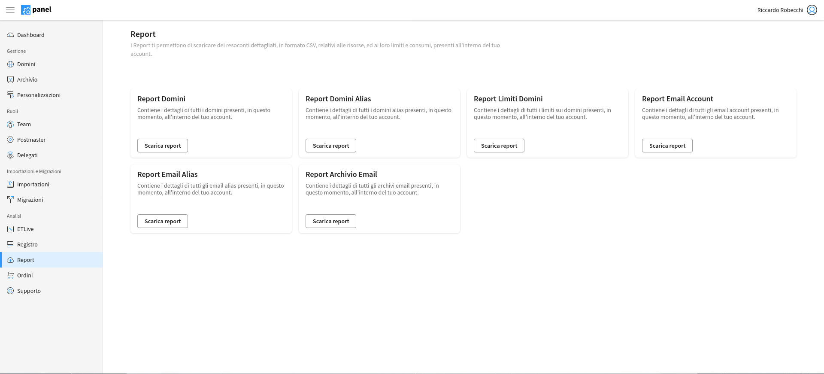Click the Report Domini Alias card title

(338, 99)
